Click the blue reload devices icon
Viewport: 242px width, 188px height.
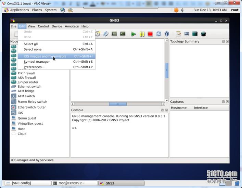click(x=159, y=34)
